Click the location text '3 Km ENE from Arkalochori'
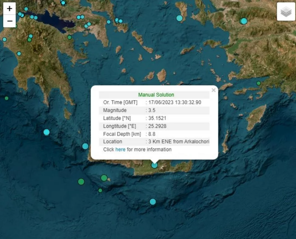This screenshot has height=239, width=296. (x=179, y=142)
